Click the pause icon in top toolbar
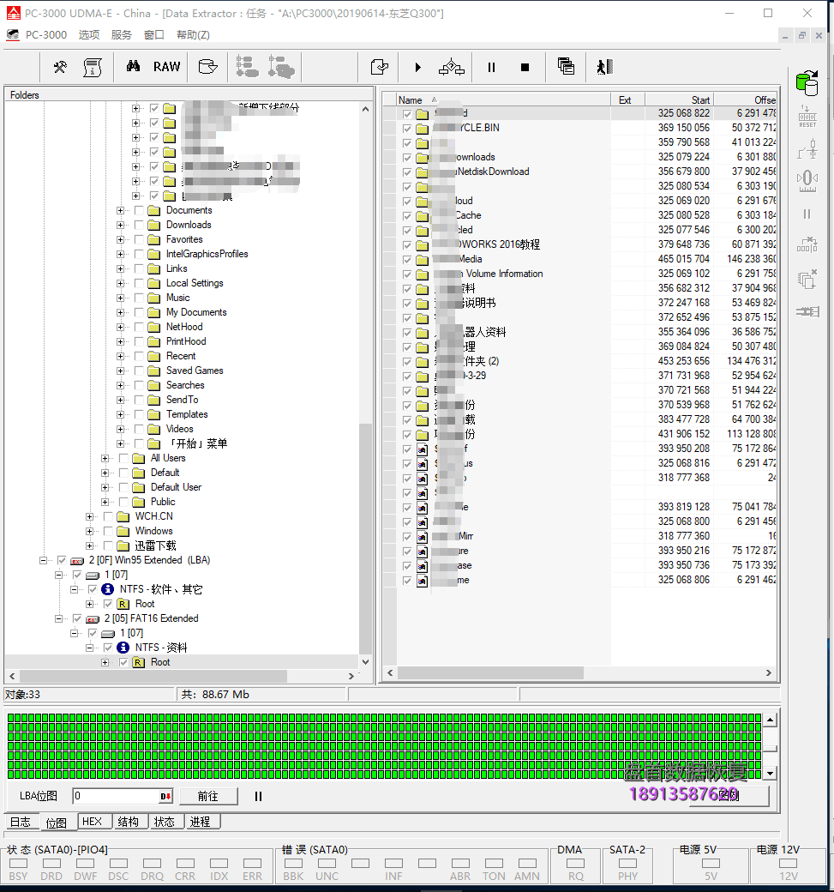 [491, 67]
